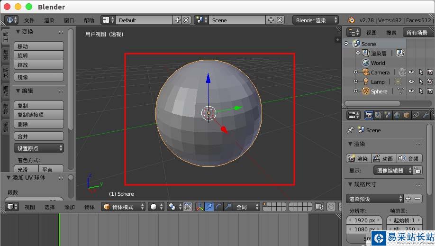
Task: Open the Modifiers wrench tab
Action: (426, 115)
